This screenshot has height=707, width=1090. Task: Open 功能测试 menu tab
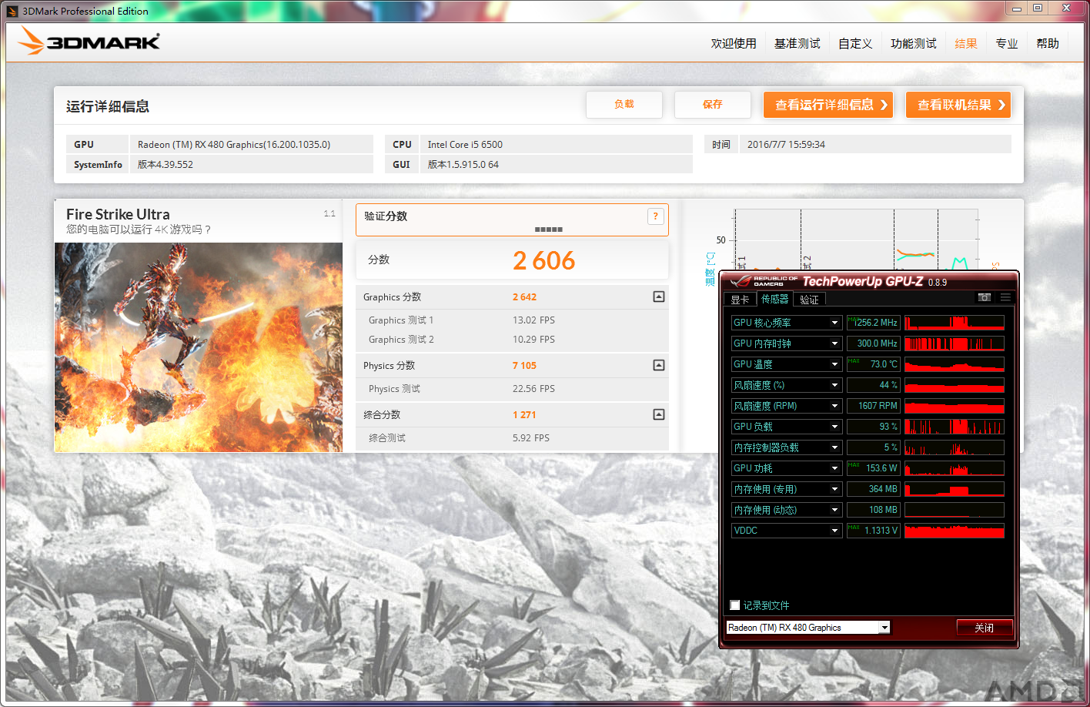tap(914, 44)
